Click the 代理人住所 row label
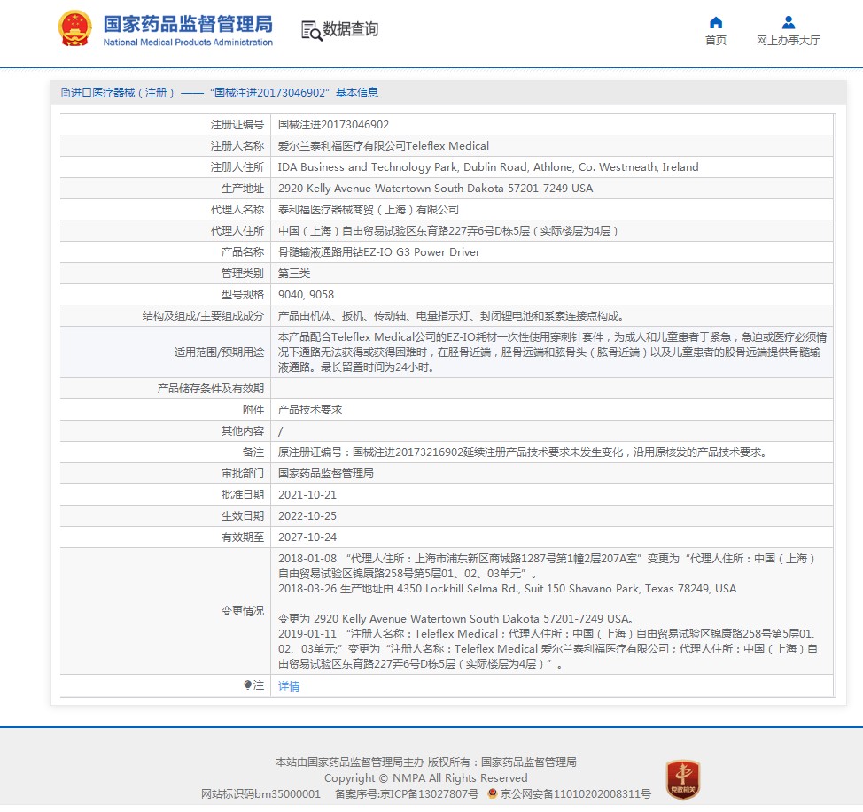The height and width of the screenshot is (812, 863). click(237, 231)
